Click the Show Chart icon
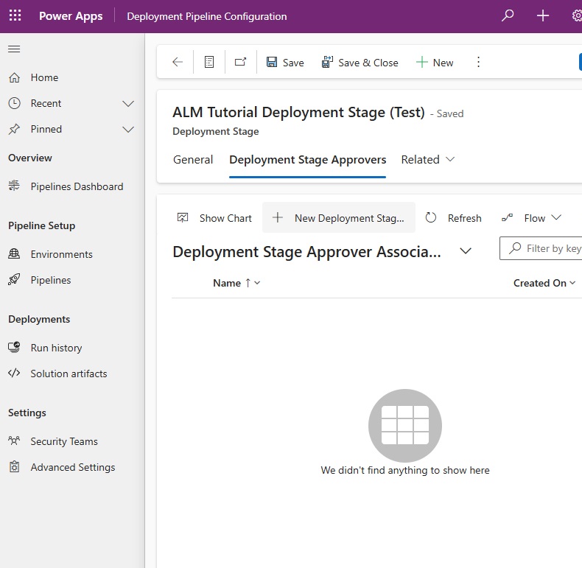 tap(183, 217)
